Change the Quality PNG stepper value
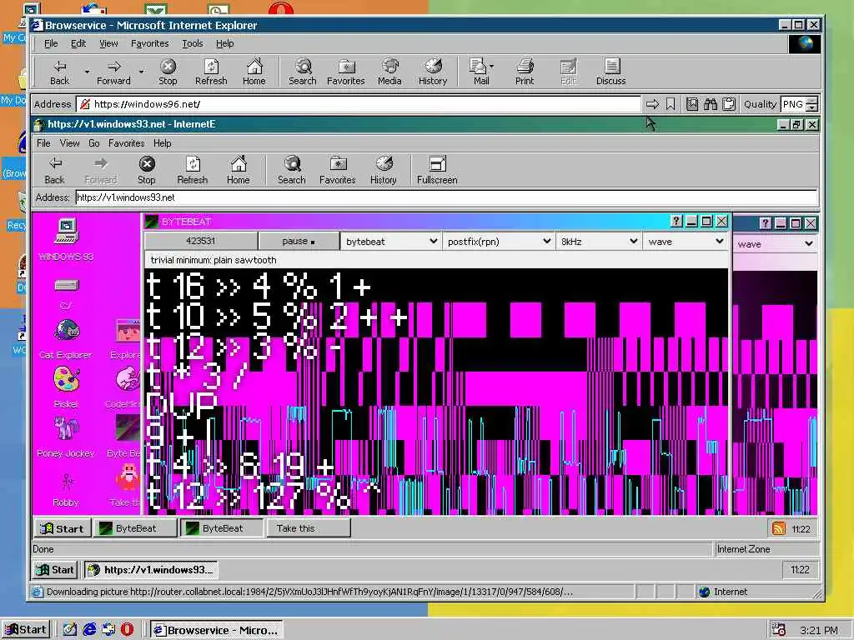Viewport: 854px width, 640px height. click(x=811, y=104)
